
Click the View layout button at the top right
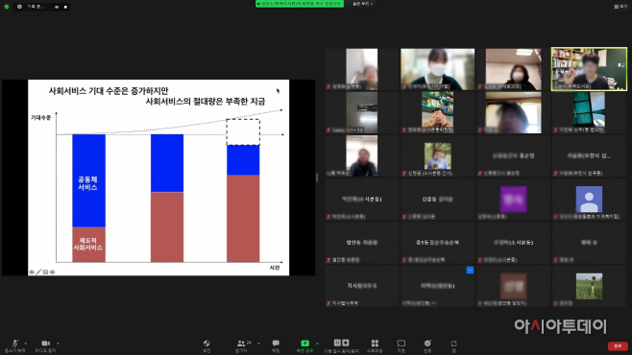(x=620, y=7)
